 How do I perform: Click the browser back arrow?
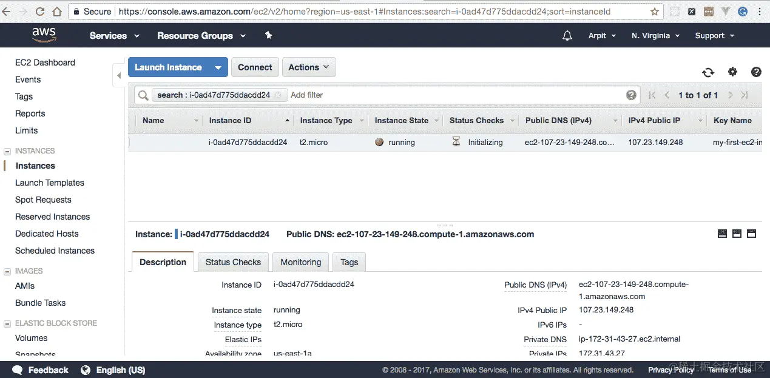click(7, 12)
